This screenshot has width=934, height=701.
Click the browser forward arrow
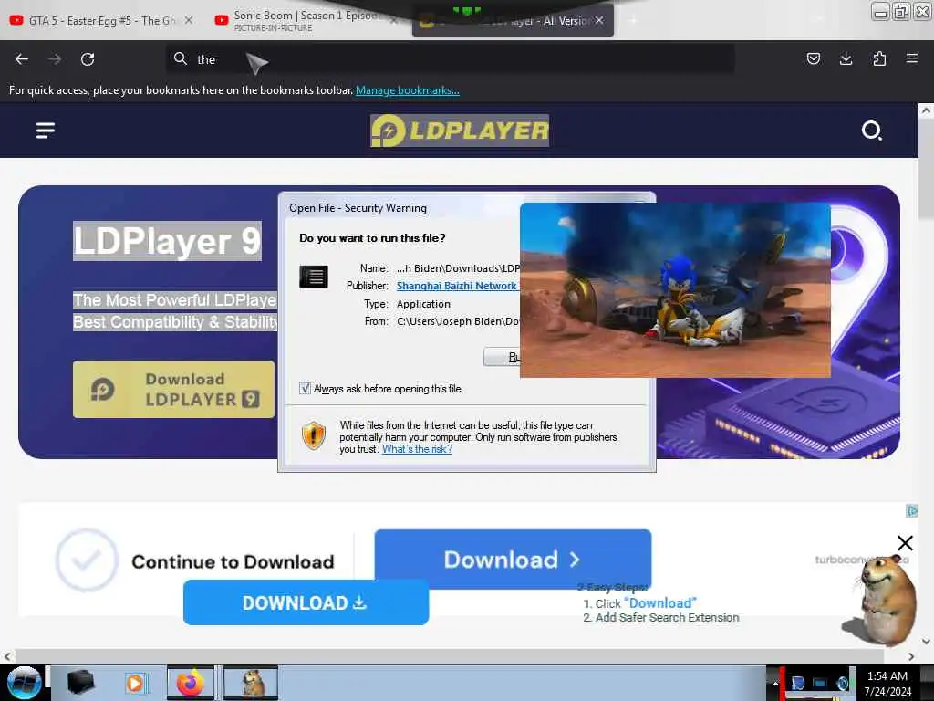click(x=55, y=59)
